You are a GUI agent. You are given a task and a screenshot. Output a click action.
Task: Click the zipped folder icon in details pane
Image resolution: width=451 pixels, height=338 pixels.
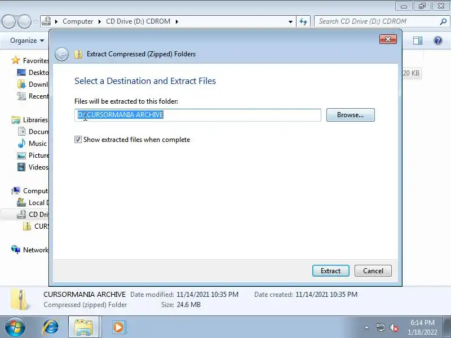click(x=20, y=300)
